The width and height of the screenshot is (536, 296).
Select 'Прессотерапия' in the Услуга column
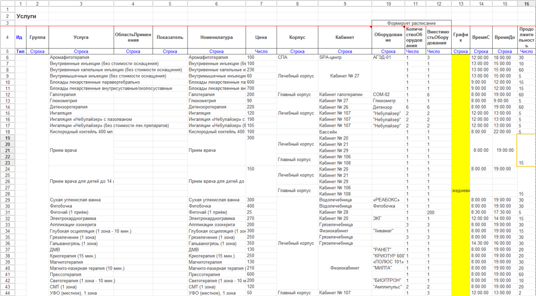tap(81, 274)
